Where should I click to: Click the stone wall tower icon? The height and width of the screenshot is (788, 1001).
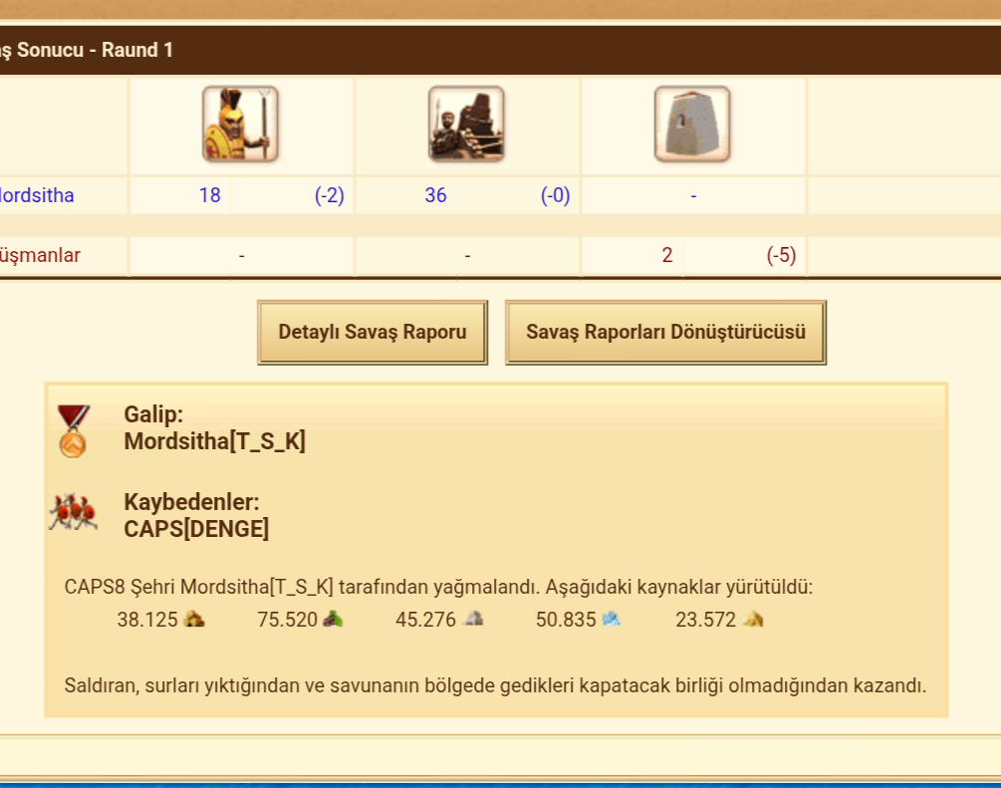tap(692, 124)
